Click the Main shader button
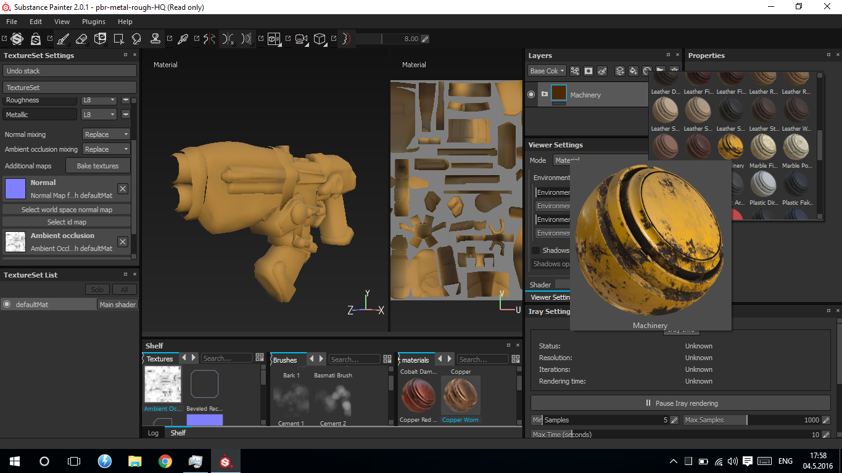The image size is (842, 473). pyautogui.click(x=118, y=305)
